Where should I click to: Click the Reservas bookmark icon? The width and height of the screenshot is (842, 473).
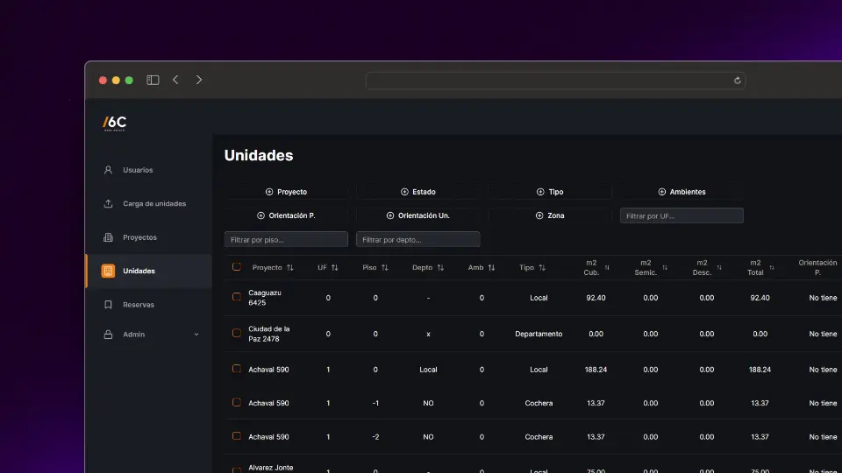point(108,305)
